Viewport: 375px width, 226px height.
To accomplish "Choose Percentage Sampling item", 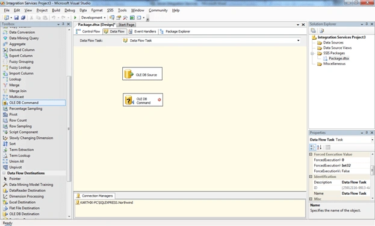I will 26,108.
